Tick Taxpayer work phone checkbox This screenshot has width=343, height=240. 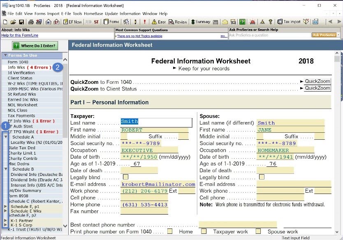coord(204,231)
